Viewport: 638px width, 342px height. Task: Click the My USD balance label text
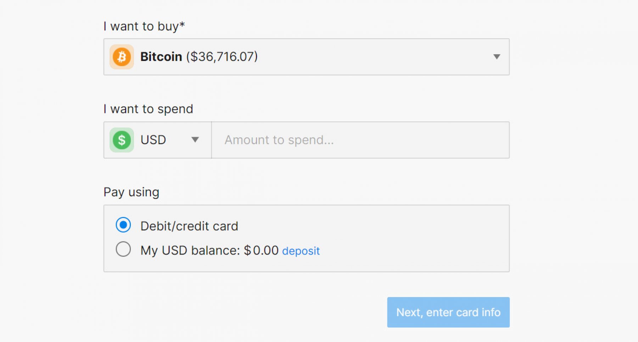click(x=190, y=250)
